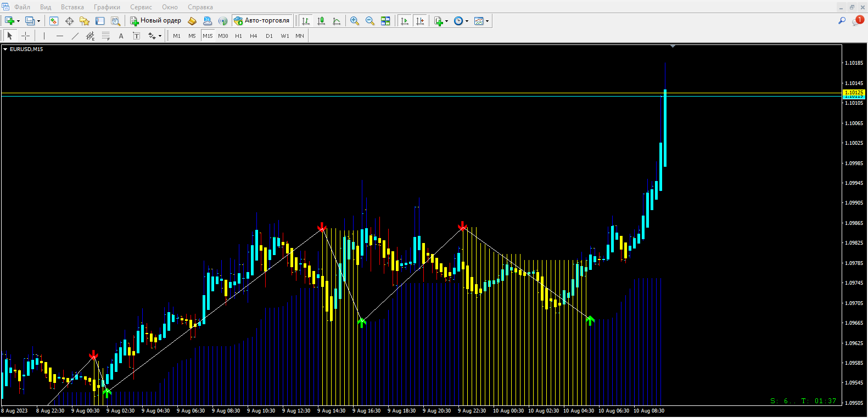Select the trendline drawing tool

(x=75, y=36)
